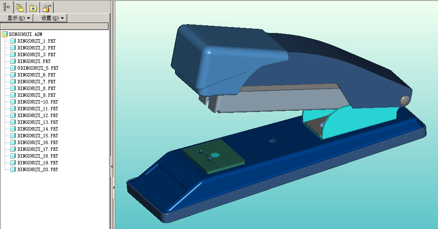Click the right arrow handle on the sash
The height and width of the screenshot is (229, 438).
(x=114, y=188)
